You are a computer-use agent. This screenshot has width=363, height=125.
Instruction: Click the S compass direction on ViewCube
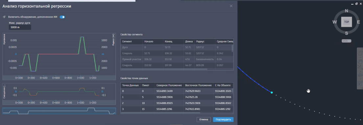click(x=347, y=33)
